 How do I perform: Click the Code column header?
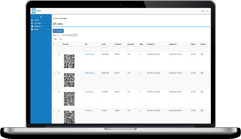click(x=104, y=44)
